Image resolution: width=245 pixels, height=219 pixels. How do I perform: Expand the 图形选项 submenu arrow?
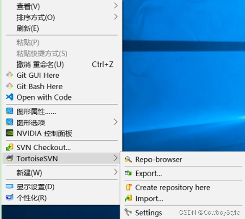116,122
